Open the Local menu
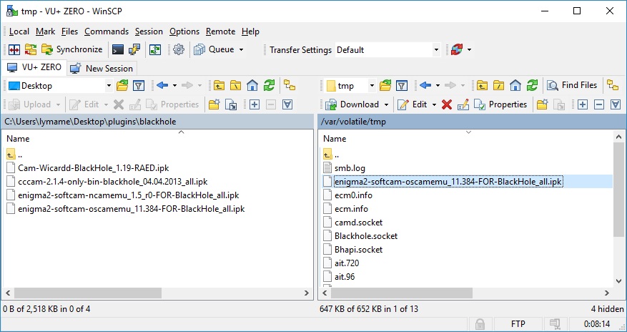This screenshot has width=627, height=332. click(19, 31)
